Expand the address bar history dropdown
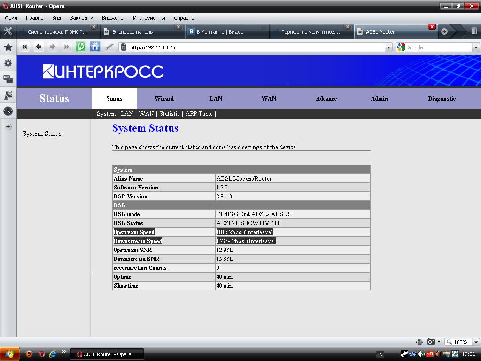 tap(388, 47)
